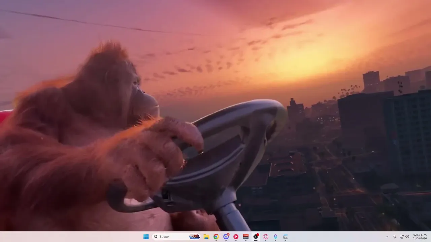Open Discord with the 9+ notification badge
This screenshot has width=431, height=242.
pos(226,237)
